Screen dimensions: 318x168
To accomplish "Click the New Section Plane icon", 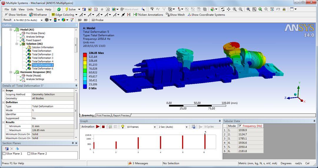I will 84,9.
